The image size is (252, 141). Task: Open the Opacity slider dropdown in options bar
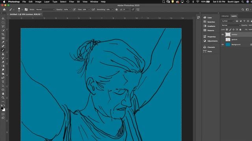coord(70,9)
